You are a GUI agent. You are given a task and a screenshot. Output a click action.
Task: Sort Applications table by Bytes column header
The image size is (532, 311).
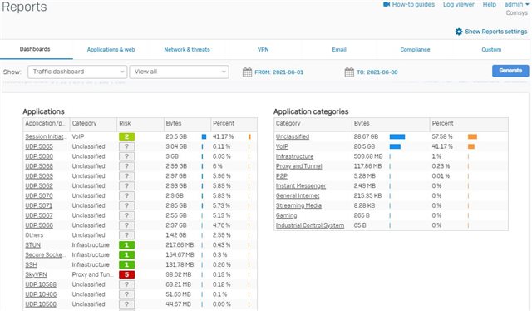click(x=187, y=124)
